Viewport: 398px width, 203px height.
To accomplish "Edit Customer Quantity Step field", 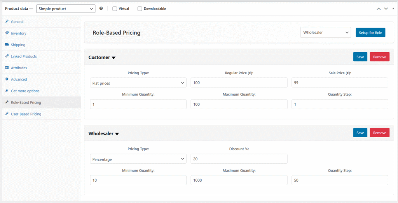I will coord(340,104).
